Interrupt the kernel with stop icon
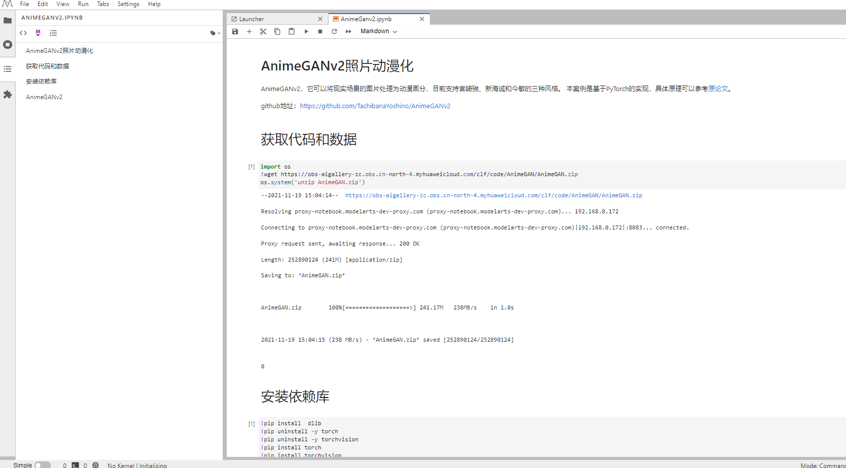The image size is (846, 468). click(320, 31)
